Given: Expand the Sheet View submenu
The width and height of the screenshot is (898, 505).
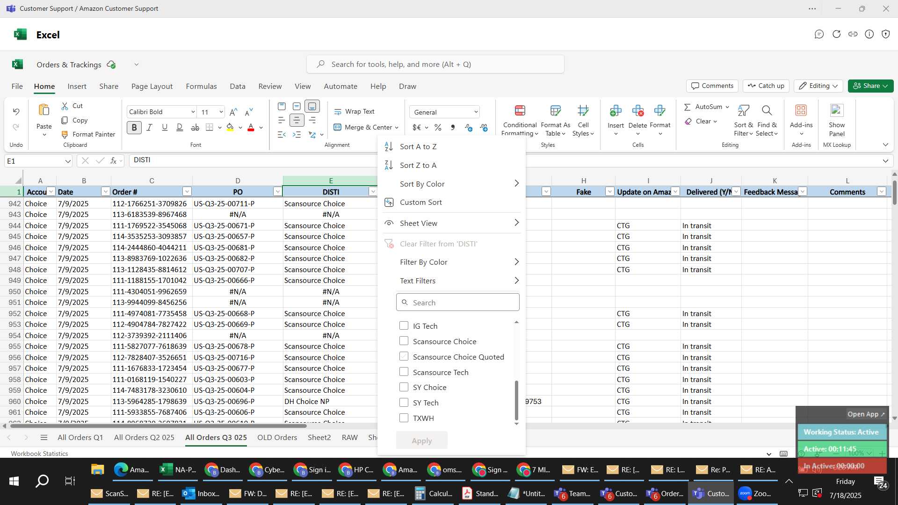Looking at the screenshot, I should pyautogui.click(x=516, y=223).
